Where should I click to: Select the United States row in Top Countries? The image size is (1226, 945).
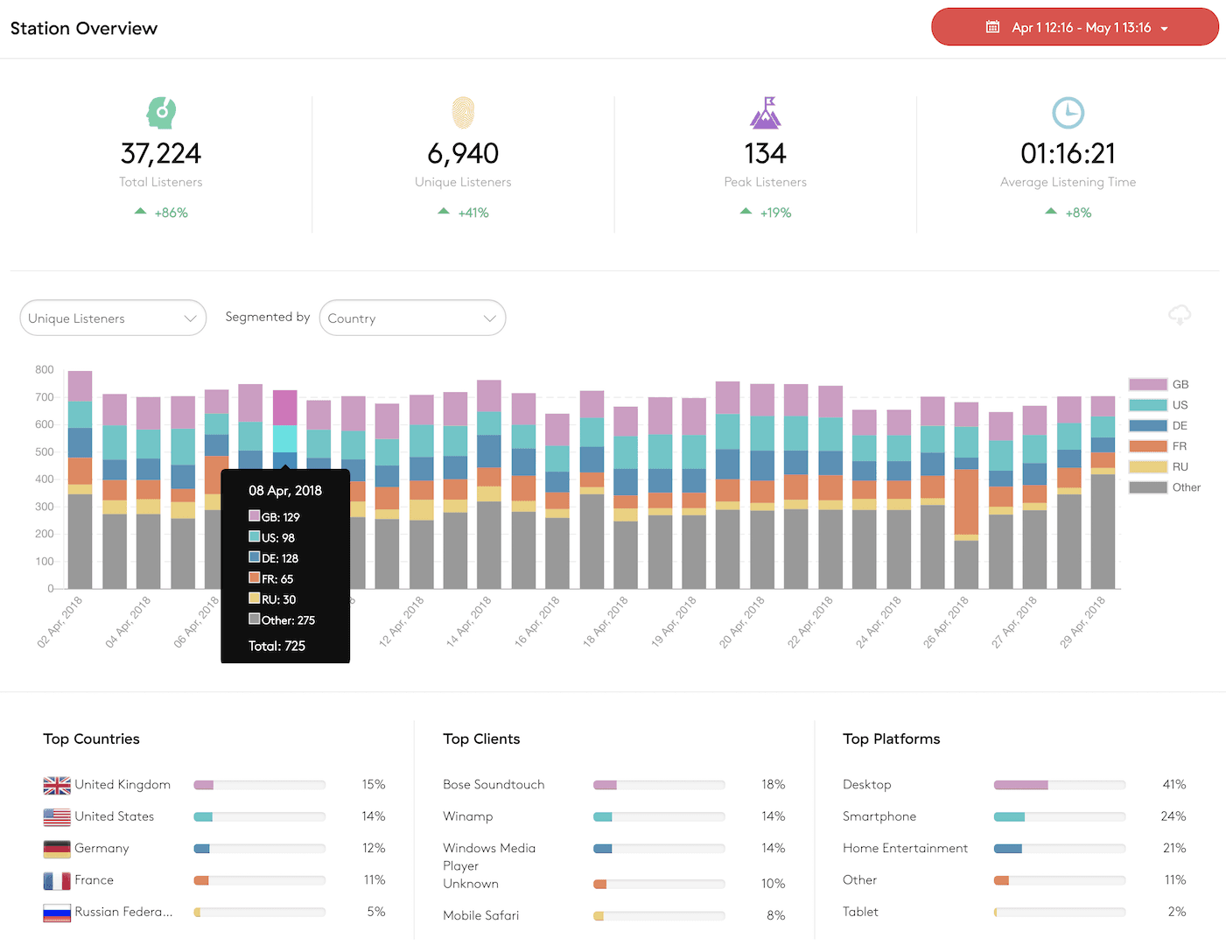click(x=114, y=816)
